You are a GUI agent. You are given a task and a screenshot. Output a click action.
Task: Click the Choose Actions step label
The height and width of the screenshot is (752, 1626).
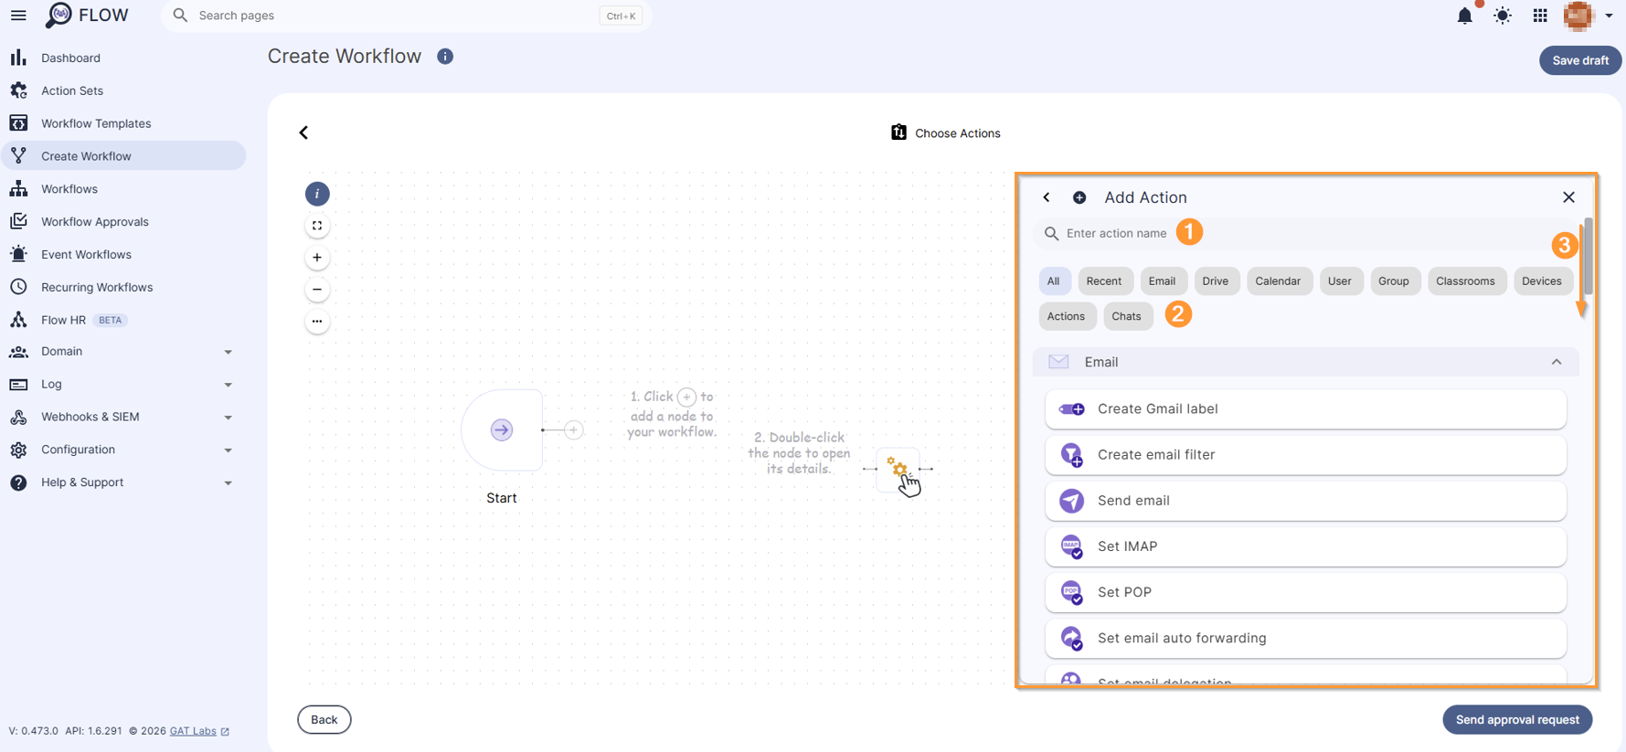tap(946, 133)
